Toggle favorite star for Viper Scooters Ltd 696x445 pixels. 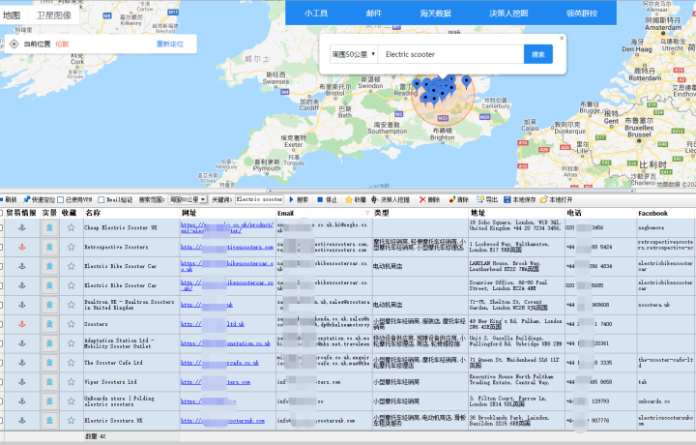(71, 382)
